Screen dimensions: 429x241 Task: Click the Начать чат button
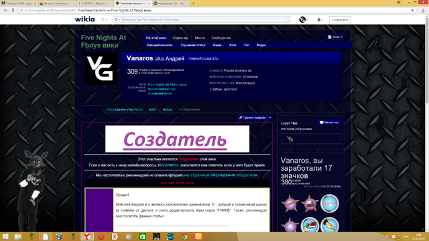pyautogui.click(x=329, y=123)
